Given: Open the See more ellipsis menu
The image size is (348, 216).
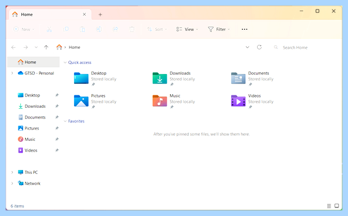Looking at the screenshot, I should click(244, 29).
